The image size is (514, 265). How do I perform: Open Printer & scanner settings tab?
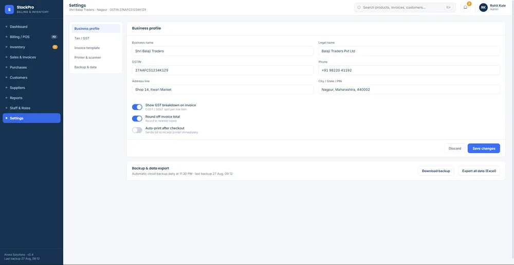(96, 58)
